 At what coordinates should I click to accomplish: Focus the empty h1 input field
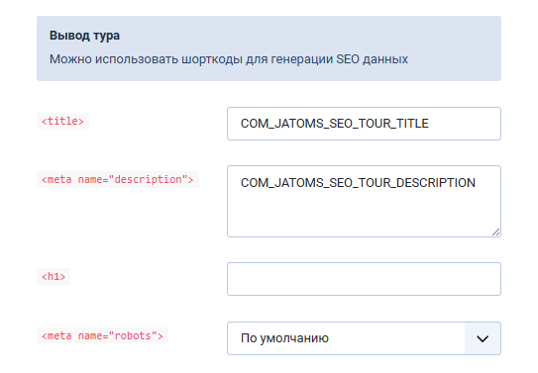click(364, 279)
